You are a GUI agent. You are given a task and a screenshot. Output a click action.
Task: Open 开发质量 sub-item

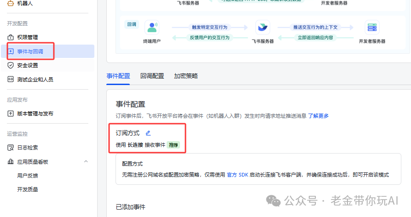click(28, 189)
